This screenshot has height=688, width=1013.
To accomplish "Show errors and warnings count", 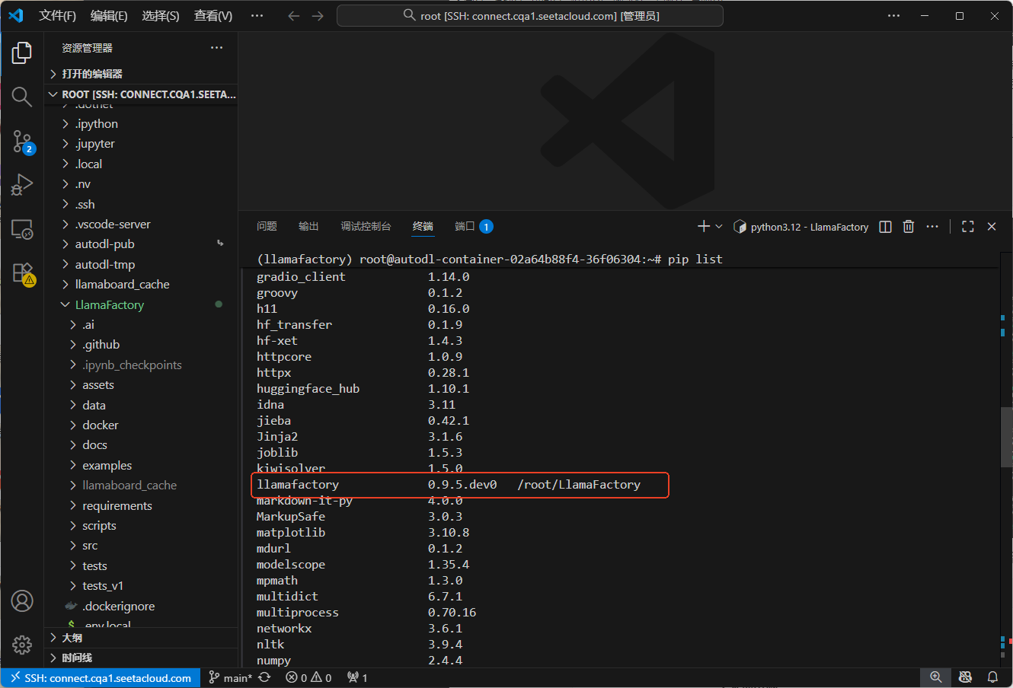I will click(x=308, y=677).
